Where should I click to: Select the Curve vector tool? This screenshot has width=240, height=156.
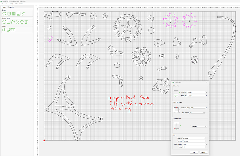coord(17,22)
